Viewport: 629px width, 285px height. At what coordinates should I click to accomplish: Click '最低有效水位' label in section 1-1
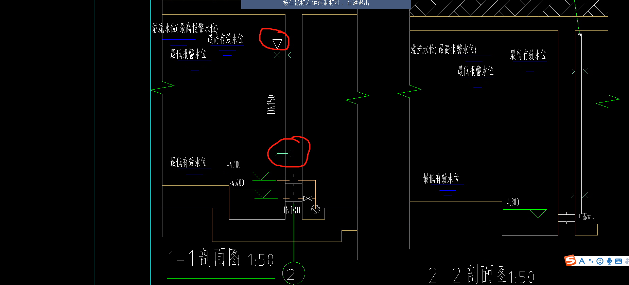pos(188,162)
